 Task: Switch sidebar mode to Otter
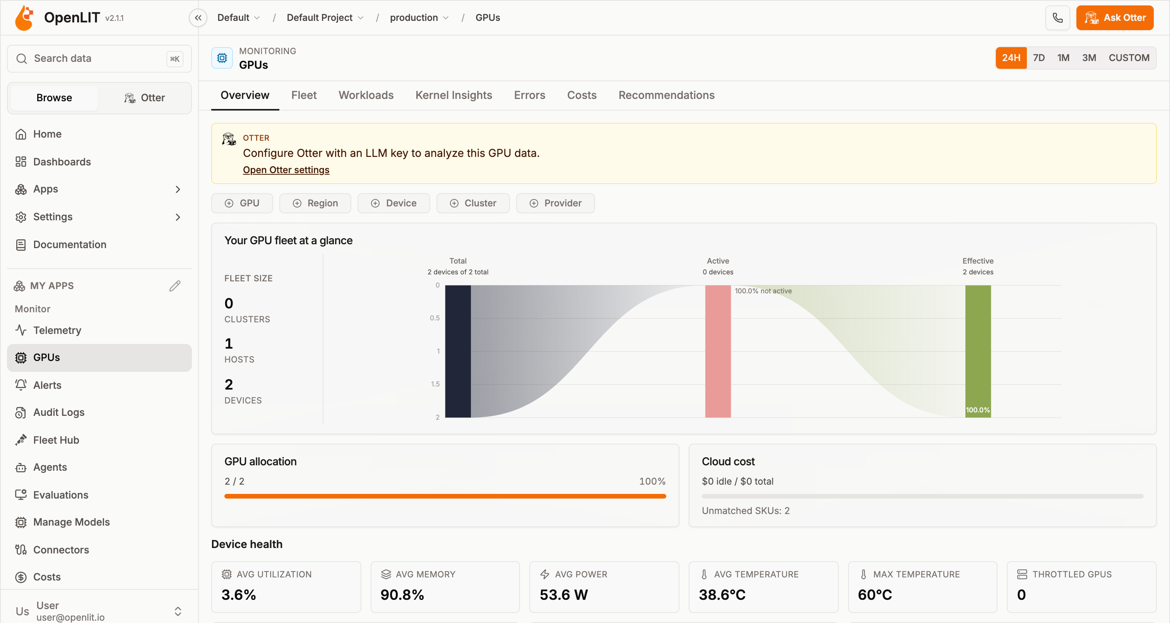[x=144, y=97]
